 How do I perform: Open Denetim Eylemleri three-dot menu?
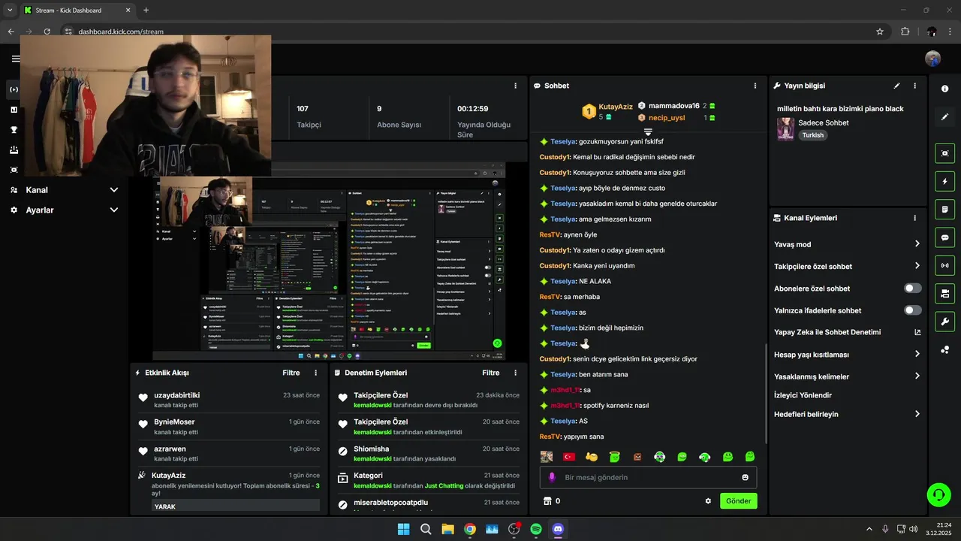click(x=515, y=373)
